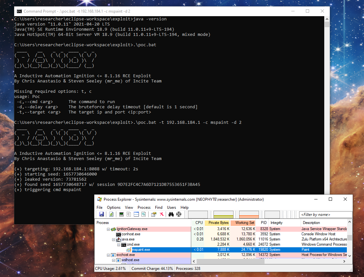Click the conhost.exe process icon
Viewport: 364px width, 277px height.
119,234
